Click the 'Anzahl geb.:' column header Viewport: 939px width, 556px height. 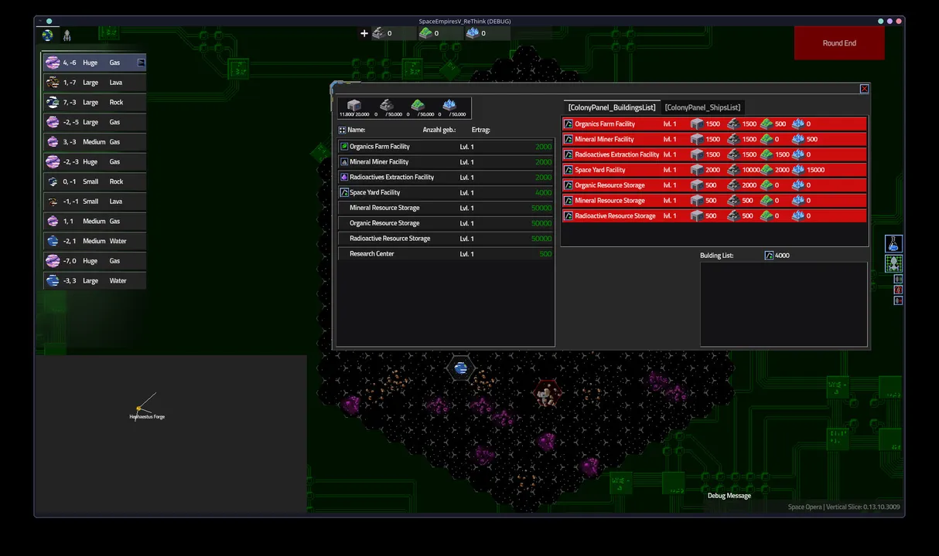click(x=439, y=130)
